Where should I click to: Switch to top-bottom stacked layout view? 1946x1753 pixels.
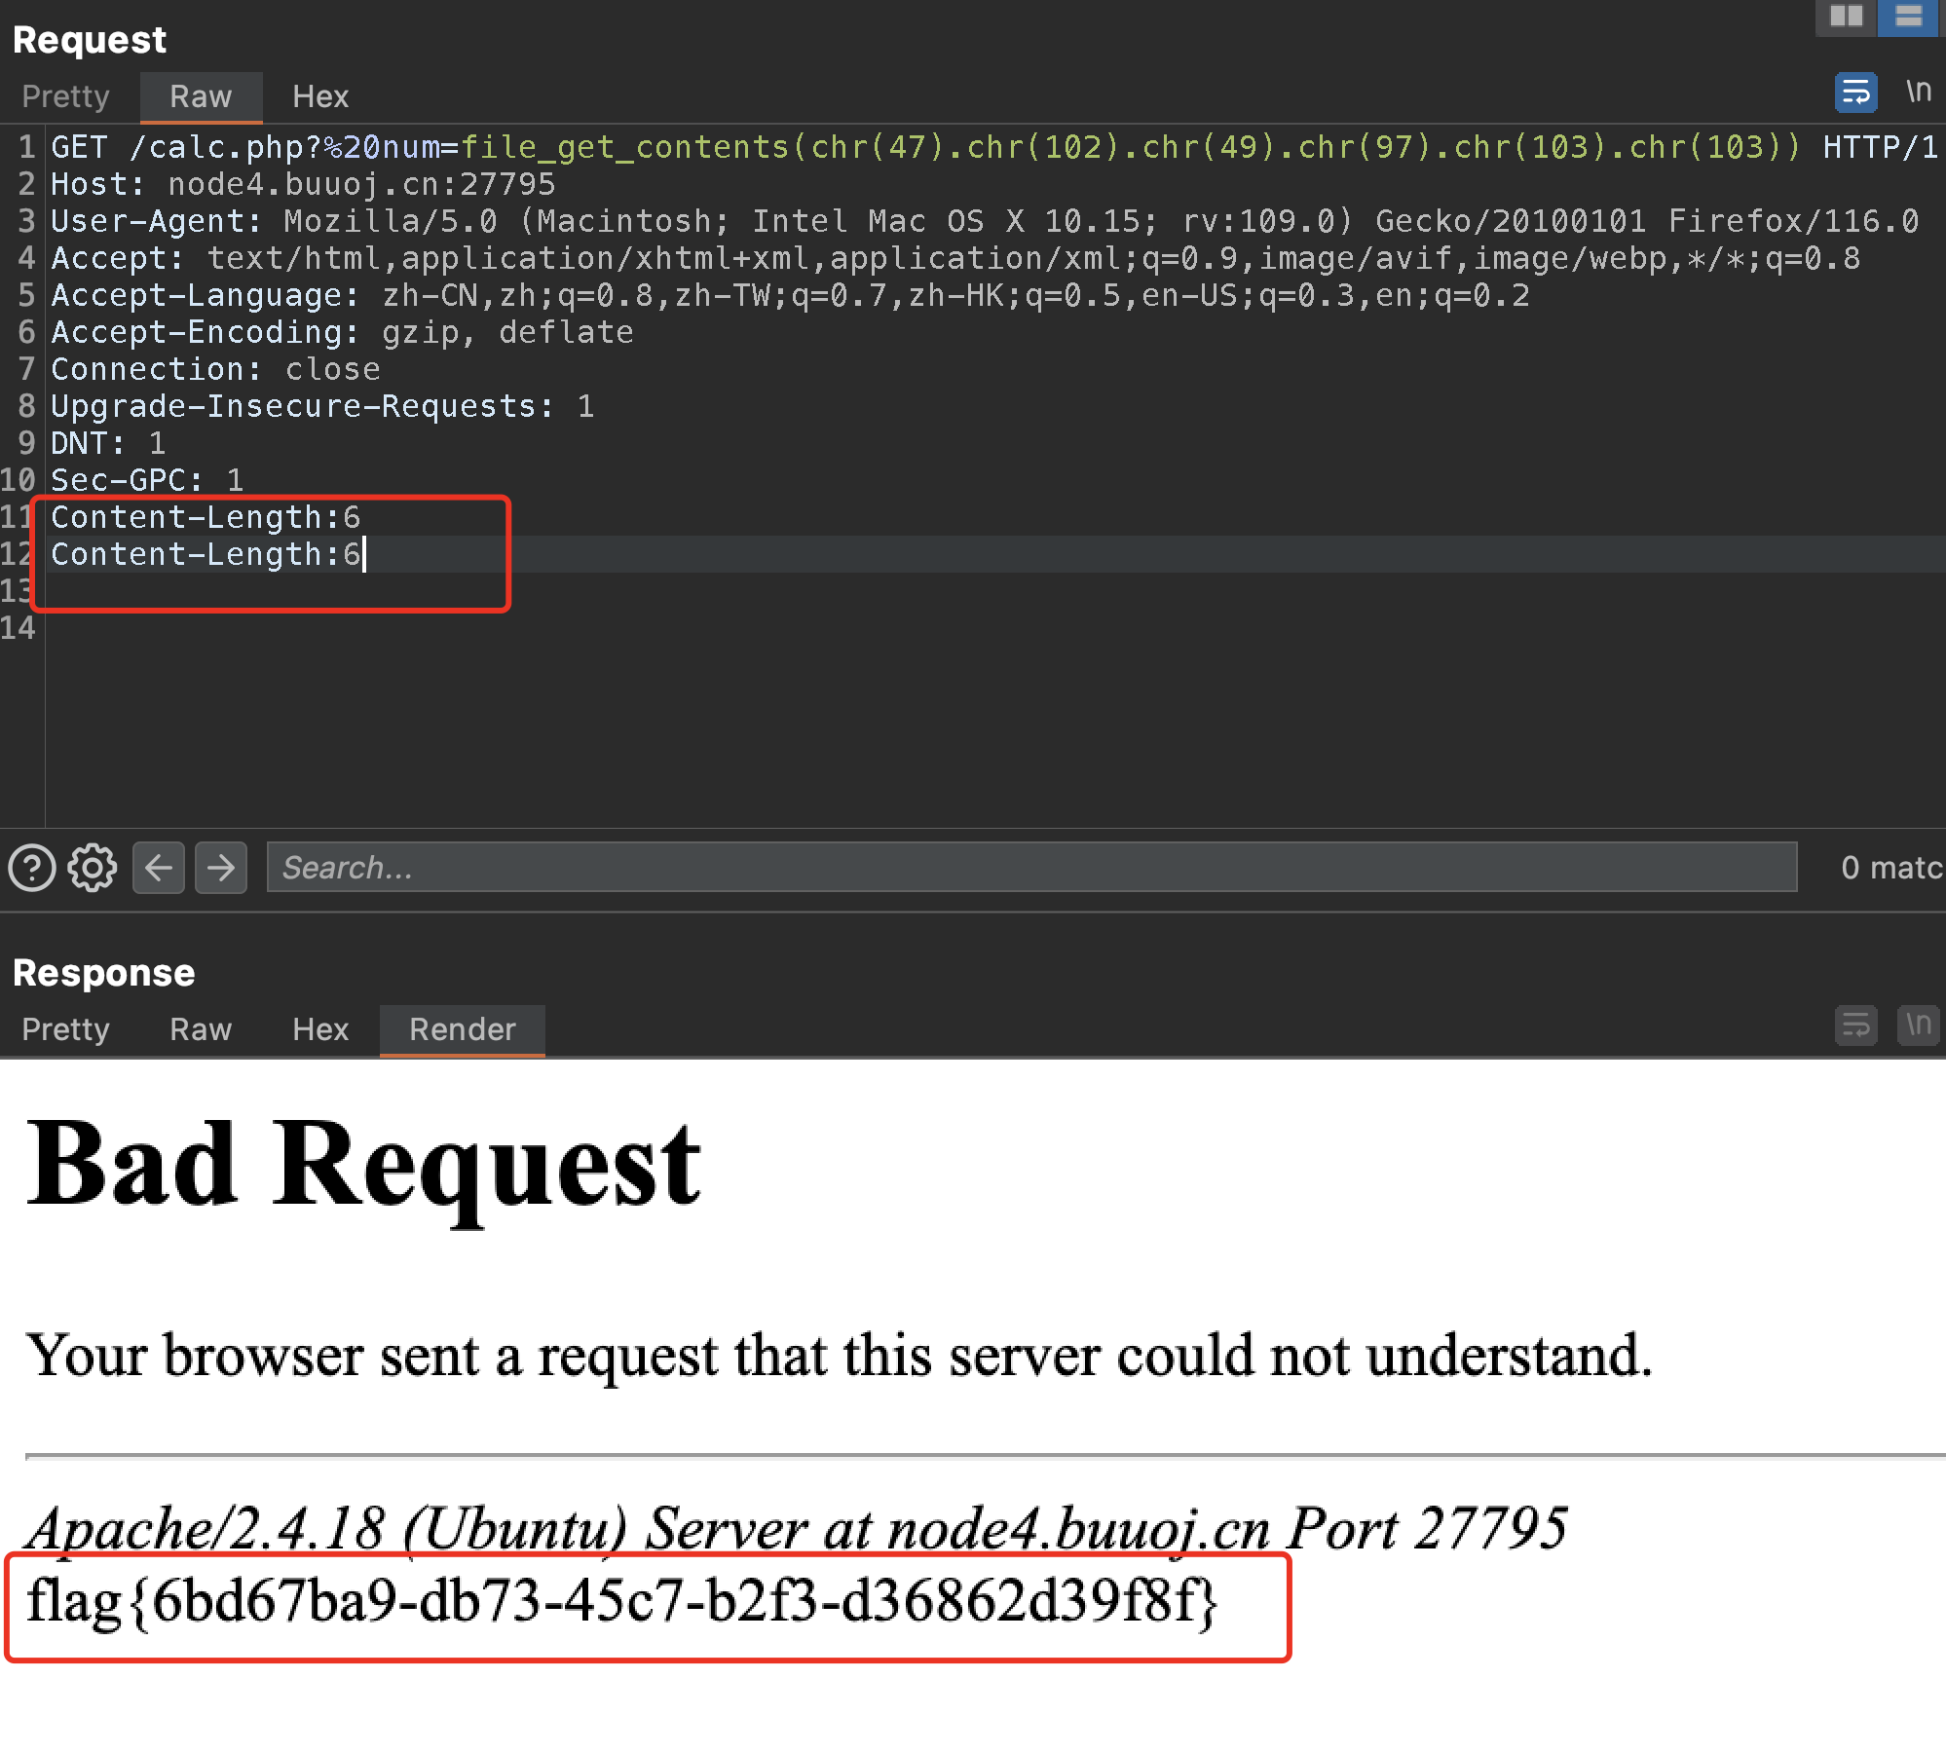pyautogui.click(x=1908, y=17)
